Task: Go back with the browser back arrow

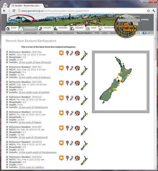Action: (x=4, y=11)
